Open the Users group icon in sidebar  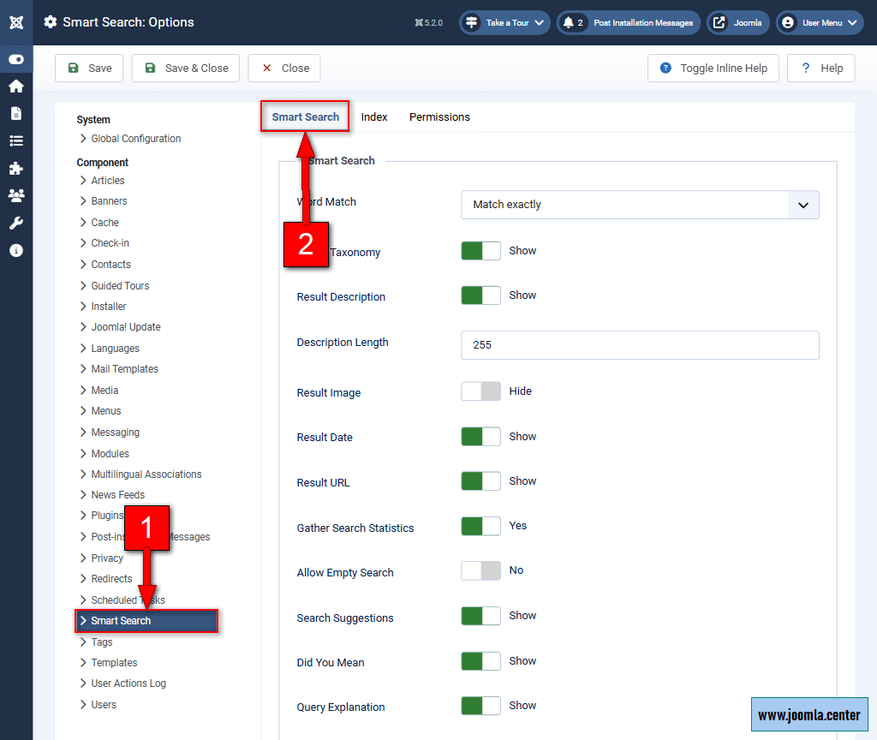coord(16,196)
